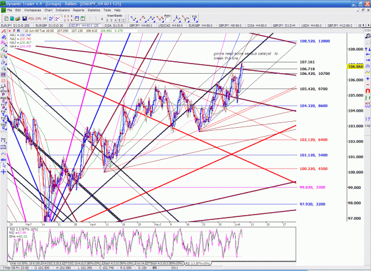Switch to the Stoch 4.3.10 indicator tab
Viewport: 371px width, 271px height.
(x=118, y=263)
